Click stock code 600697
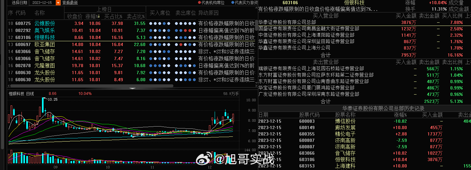Image resolution: width=471 pixels, height=170 pixels. (x=23, y=44)
